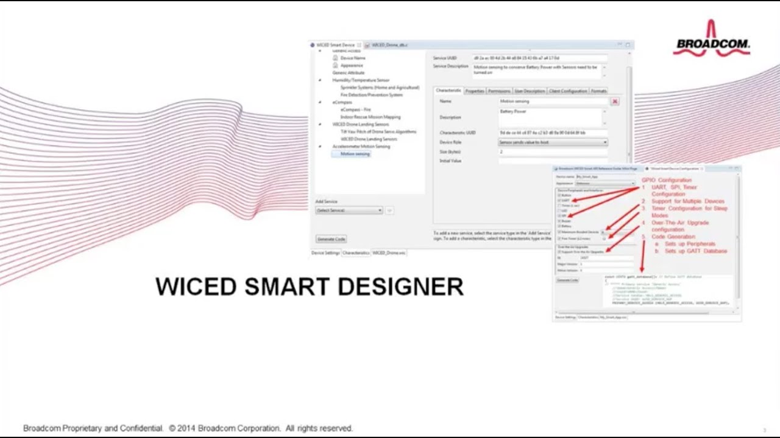Select Indoor Rescue Mission Mapping item
The image size is (780, 438).
(x=370, y=117)
